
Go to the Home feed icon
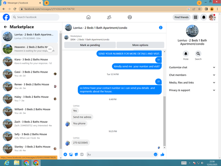(88, 17)
